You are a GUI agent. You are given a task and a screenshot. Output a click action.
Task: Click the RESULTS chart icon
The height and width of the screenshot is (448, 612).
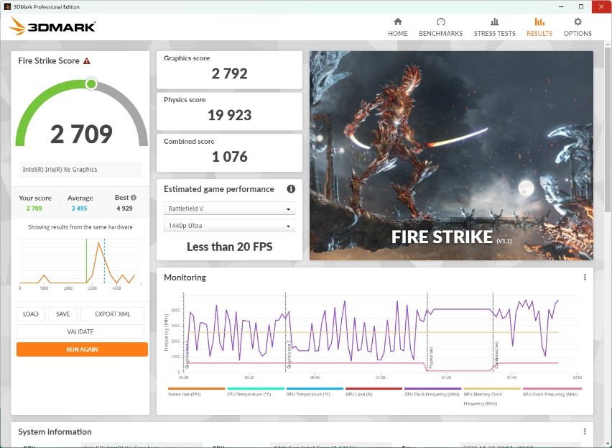point(539,22)
